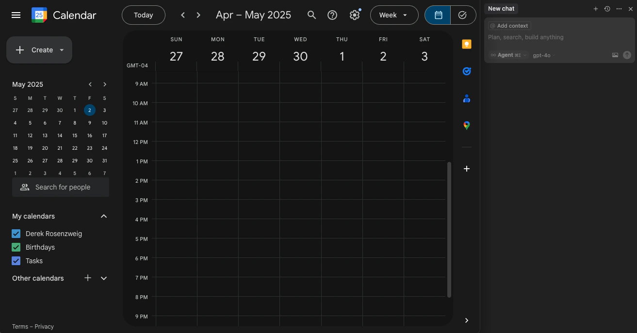Open the Week view dropdown

click(394, 15)
